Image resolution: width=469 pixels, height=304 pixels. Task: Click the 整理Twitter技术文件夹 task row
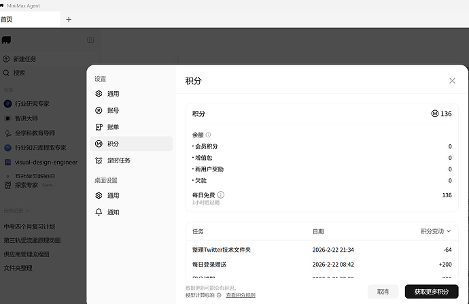click(x=322, y=250)
